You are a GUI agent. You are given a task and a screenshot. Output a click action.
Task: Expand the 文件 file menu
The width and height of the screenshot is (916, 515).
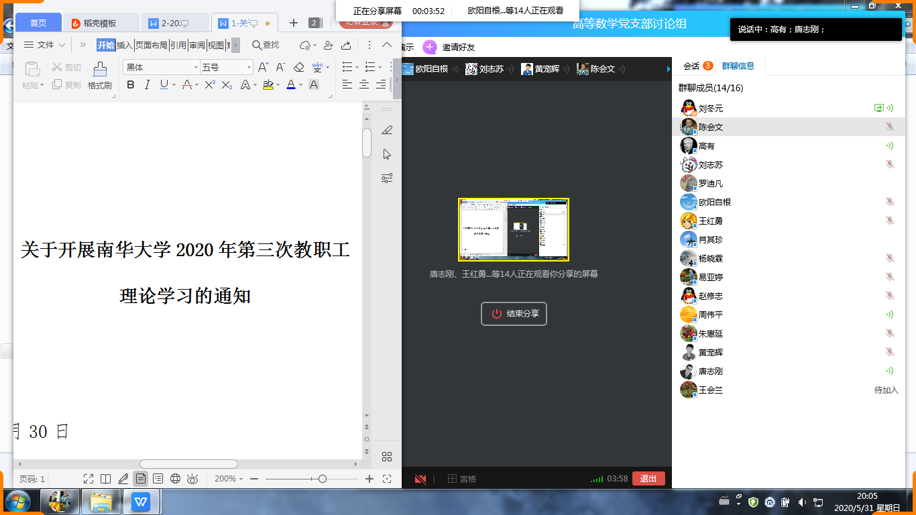[x=45, y=45]
